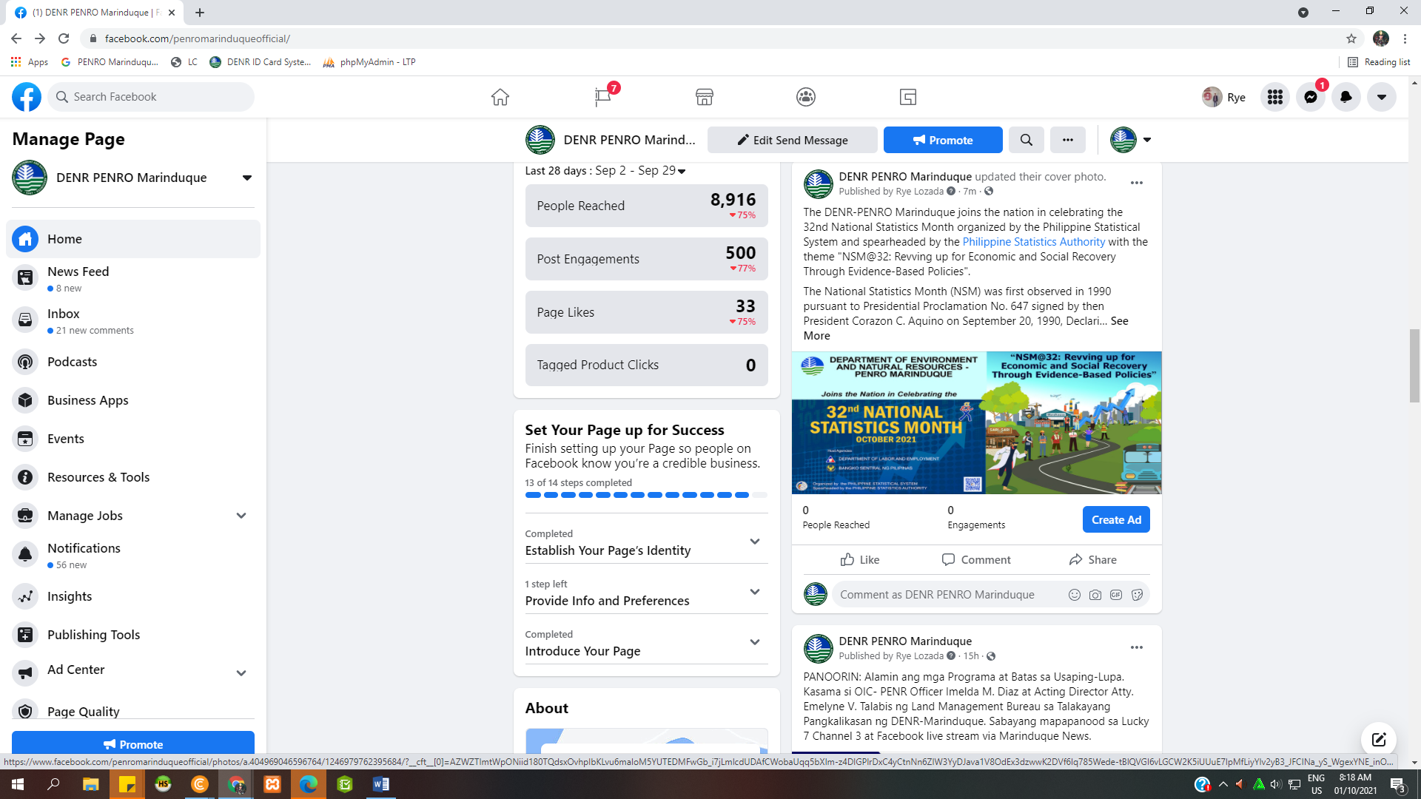Open the Menu grid icon
This screenshot has height=799, width=1421.
[x=1274, y=97]
